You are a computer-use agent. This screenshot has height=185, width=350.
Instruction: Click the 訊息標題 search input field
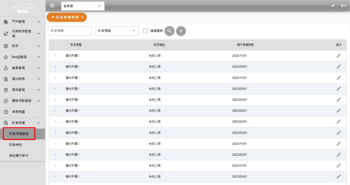click(69, 31)
